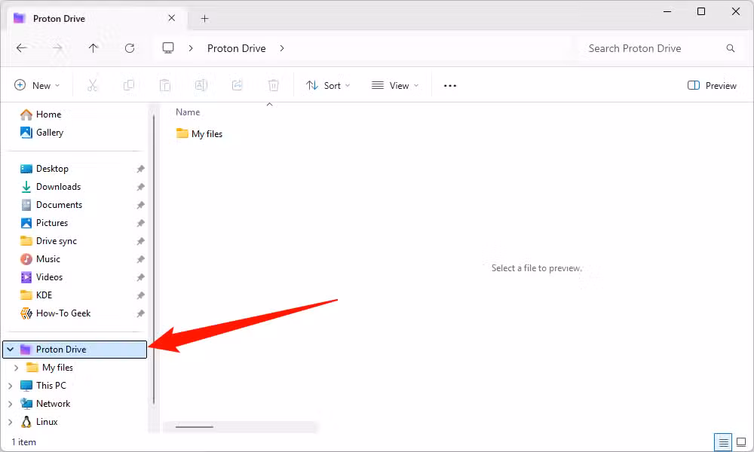
Task: Switch to details view in status bar
Action: pyautogui.click(x=723, y=442)
